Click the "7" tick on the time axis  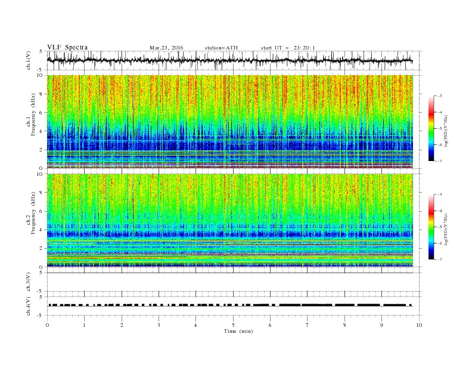point(308,325)
